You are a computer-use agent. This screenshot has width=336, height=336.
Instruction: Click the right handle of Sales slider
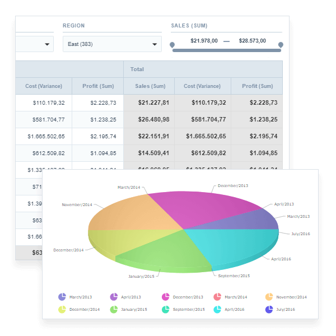(x=281, y=45)
